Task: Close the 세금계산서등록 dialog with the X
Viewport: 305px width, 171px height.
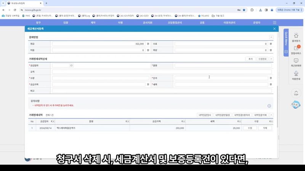Action: 274,29
